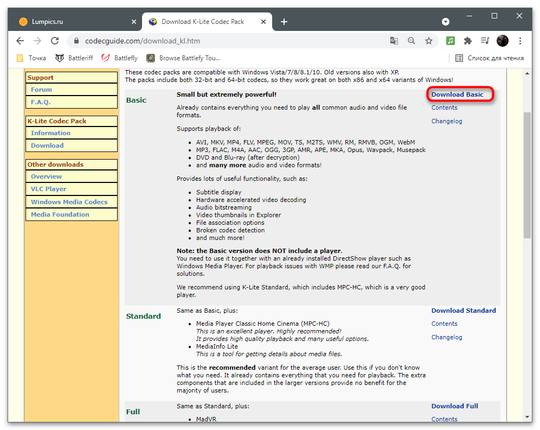Viewport: 540px width, 430px height.
Task: Open the translate page icon
Action: [394, 41]
